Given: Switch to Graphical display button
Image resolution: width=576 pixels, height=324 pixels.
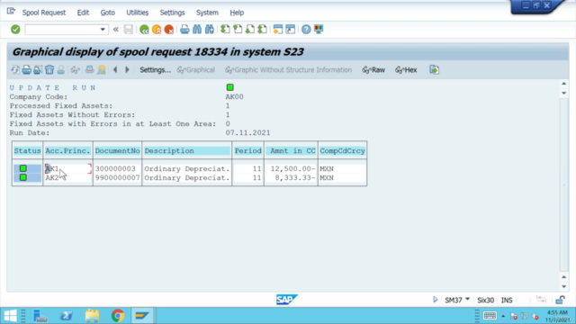Looking at the screenshot, I should tap(196, 70).
